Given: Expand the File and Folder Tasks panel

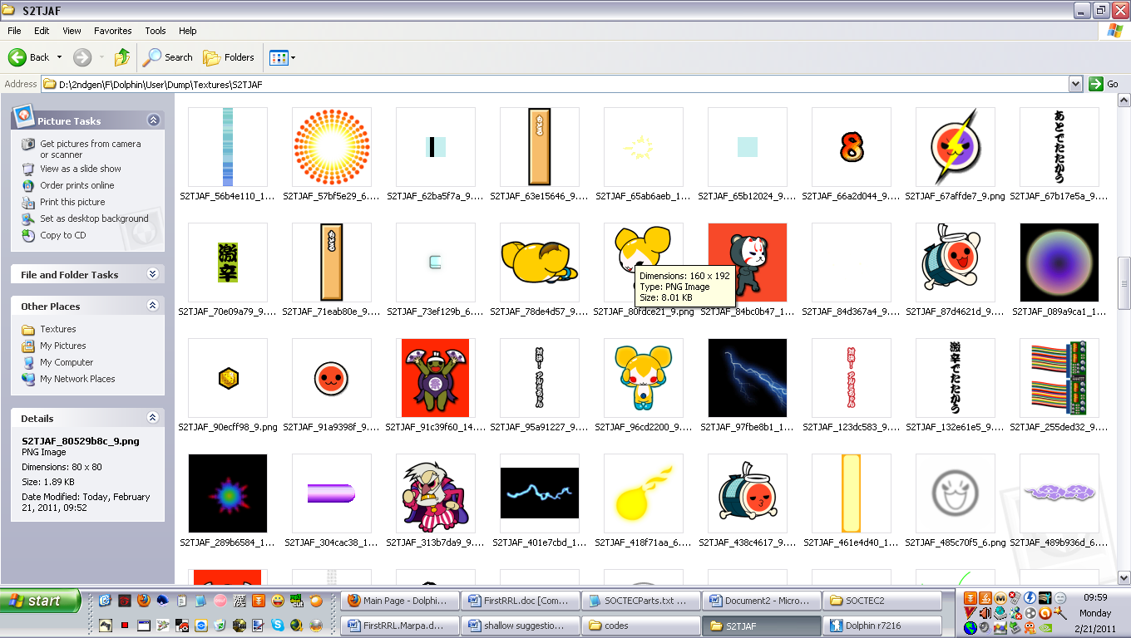Looking at the screenshot, I should (153, 274).
